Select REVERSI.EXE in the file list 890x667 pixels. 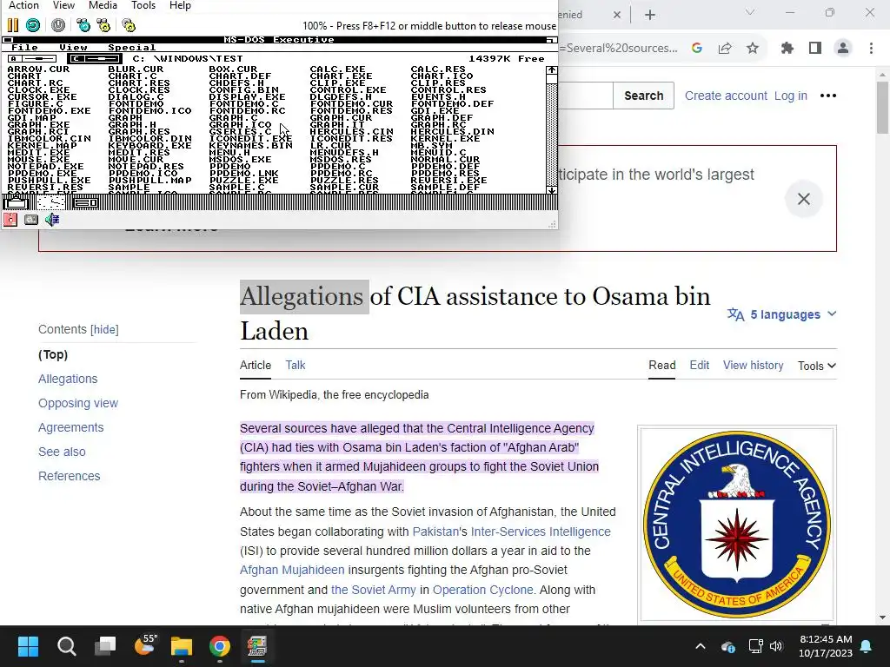(448, 181)
